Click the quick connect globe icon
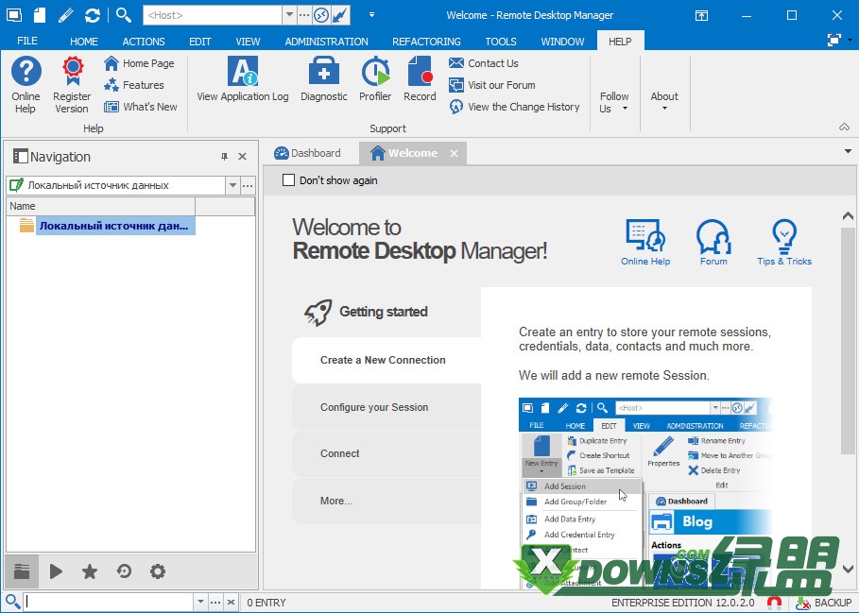 point(321,15)
